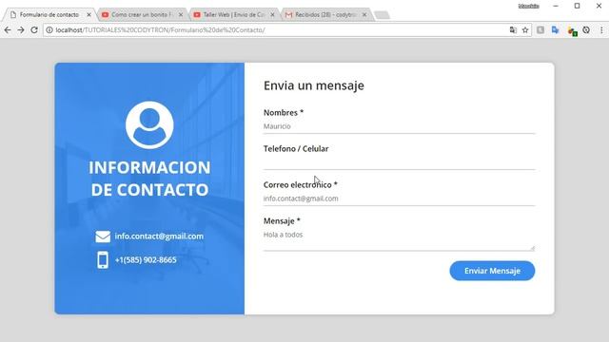Open the colorful extension with green badge
The height and width of the screenshot is (342, 609).
point(572,31)
